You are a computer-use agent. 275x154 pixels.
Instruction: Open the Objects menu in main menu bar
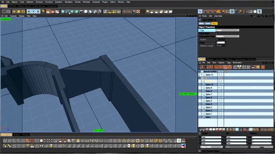point(14,2)
